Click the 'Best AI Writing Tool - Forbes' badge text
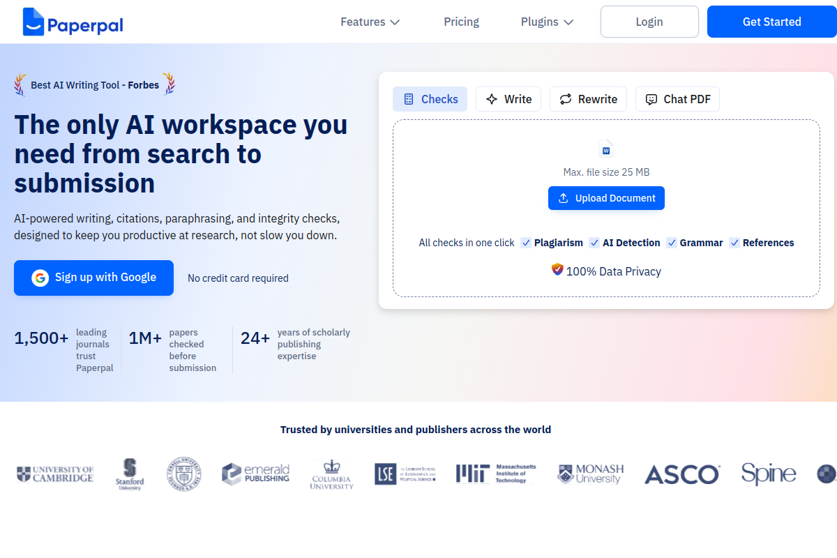This screenshot has width=837, height=558. click(x=95, y=85)
